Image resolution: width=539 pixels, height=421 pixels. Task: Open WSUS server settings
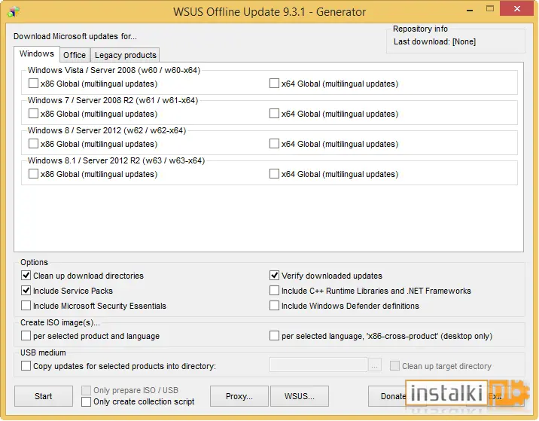coord(300,396)
